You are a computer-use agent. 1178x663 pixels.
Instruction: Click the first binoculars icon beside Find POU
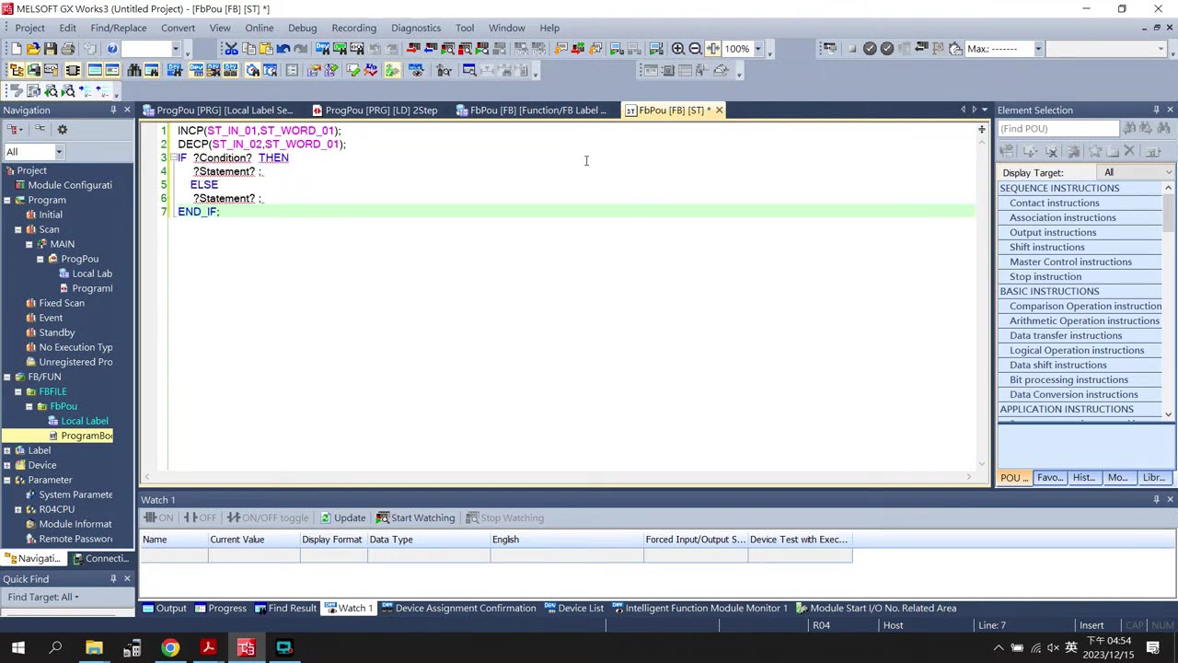tap(1129, 129)
